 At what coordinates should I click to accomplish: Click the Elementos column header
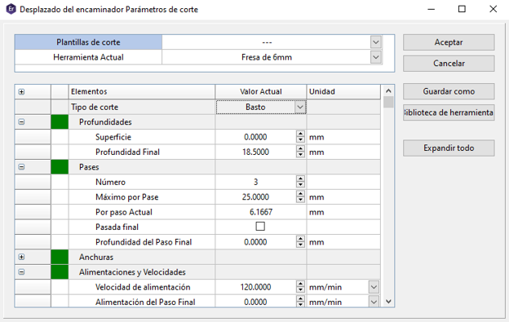(142, 91)
